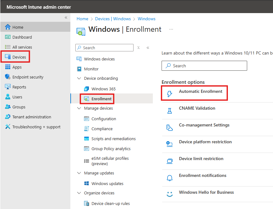
Task: Click the Windows Enrollment page header icon
Action: coord(81,31)
